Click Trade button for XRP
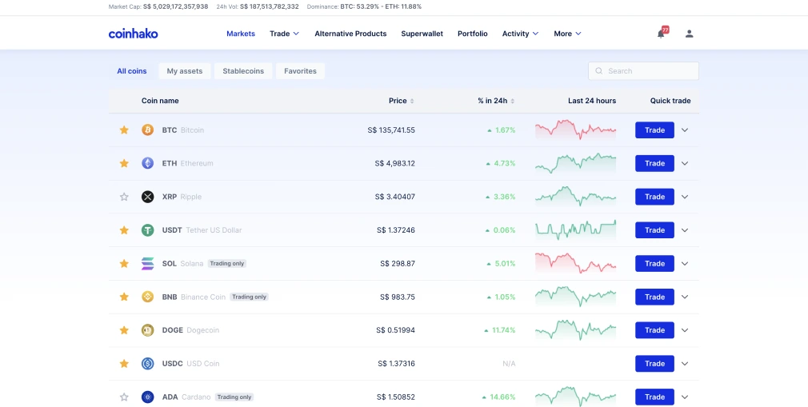This screenshot has width=808, height=407. pyautogui.click(x=654, y=197)
